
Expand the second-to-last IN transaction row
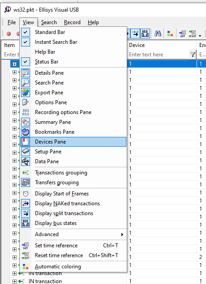tap(14, 273)
